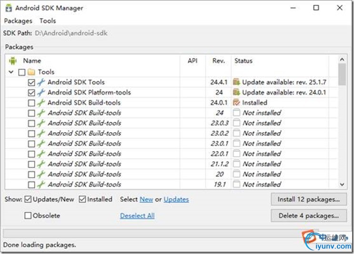Click Not installed status icon for rev 20
This screenshot has width=354, height=254.
click(236, 174)
